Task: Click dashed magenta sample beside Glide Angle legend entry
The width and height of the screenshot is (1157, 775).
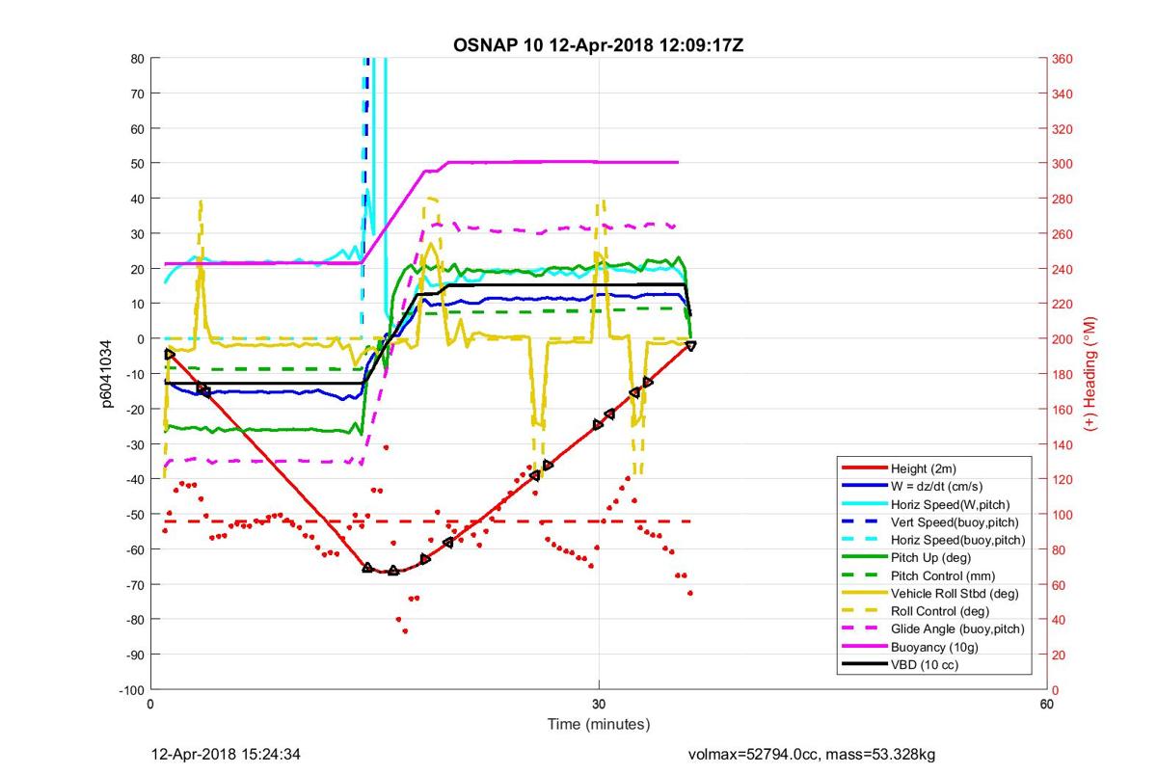Action: [861, 629]
